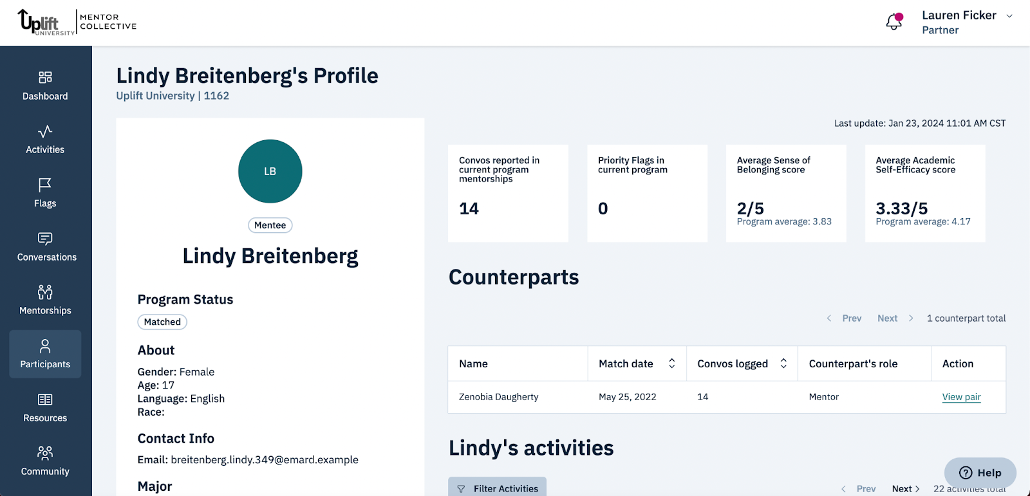This screenshot has width=1030, height=496.
Task: Sort the Counterparts table by Match date
Action: 671,363
